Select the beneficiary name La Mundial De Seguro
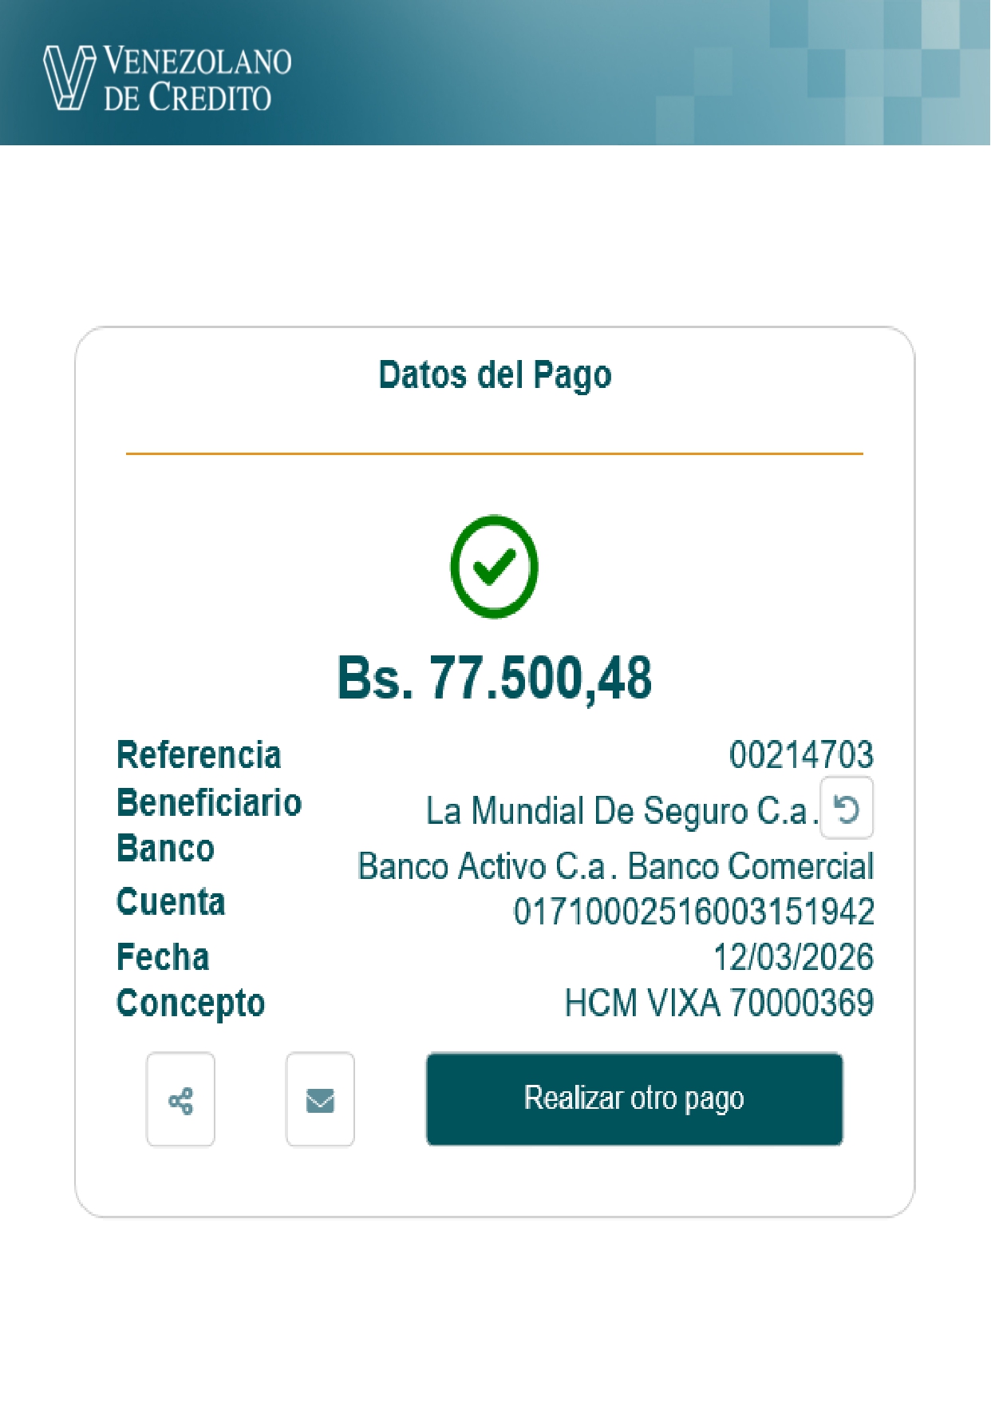This screenshot has height=1401, width=991. point(621,811)
